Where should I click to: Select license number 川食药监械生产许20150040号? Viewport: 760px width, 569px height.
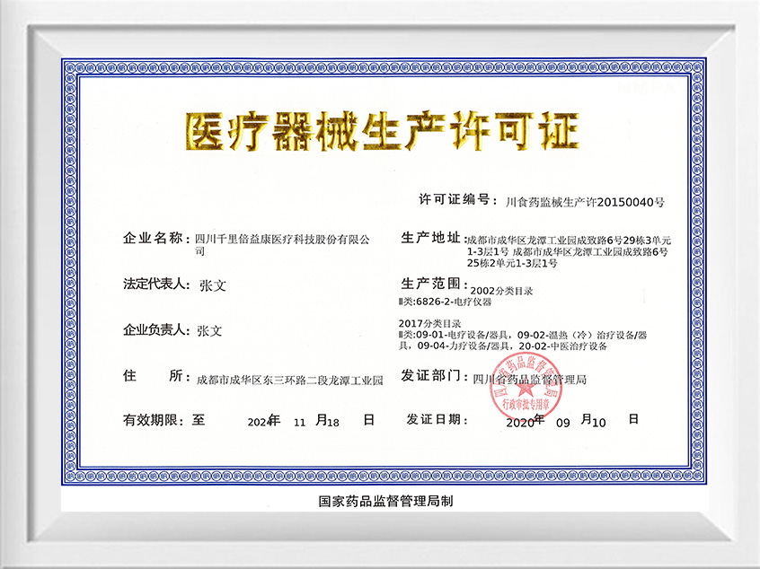pos(586,202)
